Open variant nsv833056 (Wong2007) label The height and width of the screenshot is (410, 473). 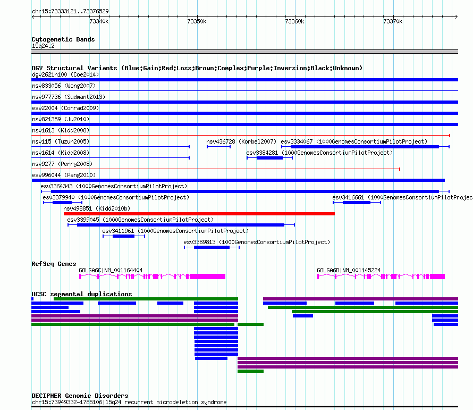pyautogui.click(x=64, y=86)
